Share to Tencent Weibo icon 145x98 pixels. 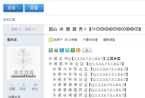[67, 50]
